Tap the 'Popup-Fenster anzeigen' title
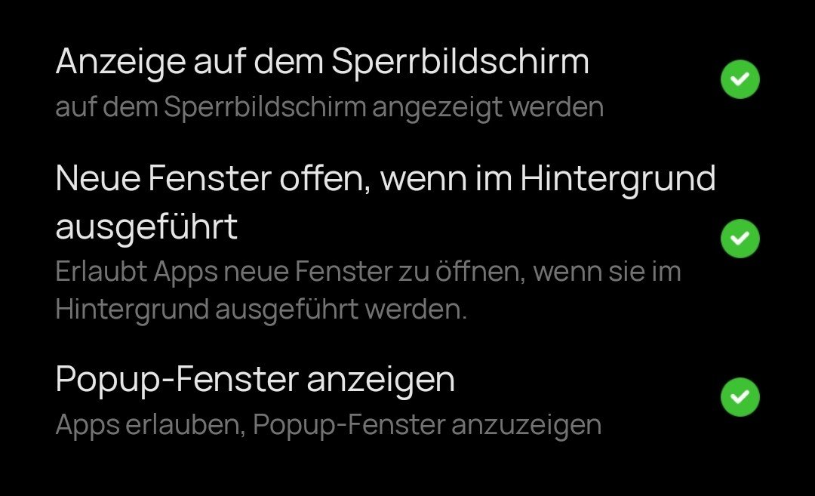815x496 pixels. [255, 380]
